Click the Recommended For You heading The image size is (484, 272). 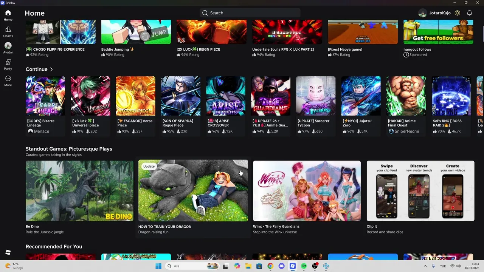coord(54,247)
